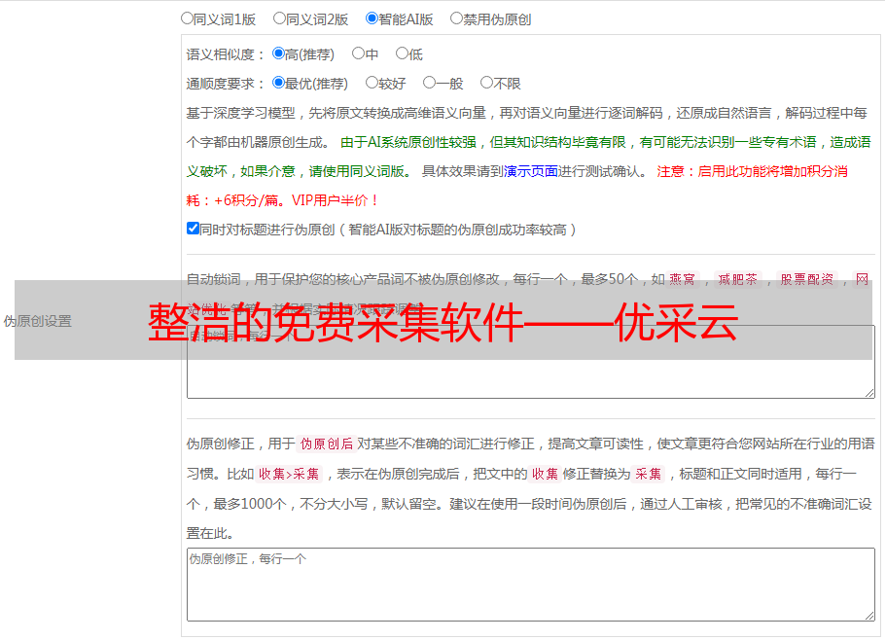Screen dimensions: 886x640
Task: Set 通顺度要求 to 一般
Action: pyautogui.click(x=429, y=83)
